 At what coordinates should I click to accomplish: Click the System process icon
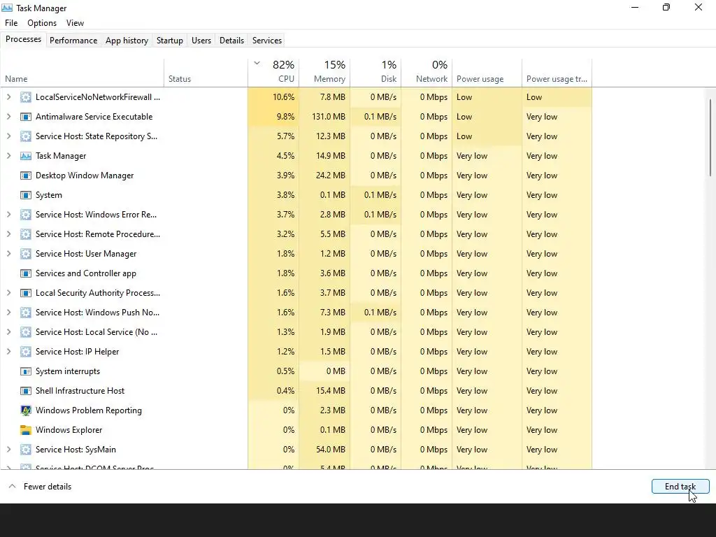point(26,196)
